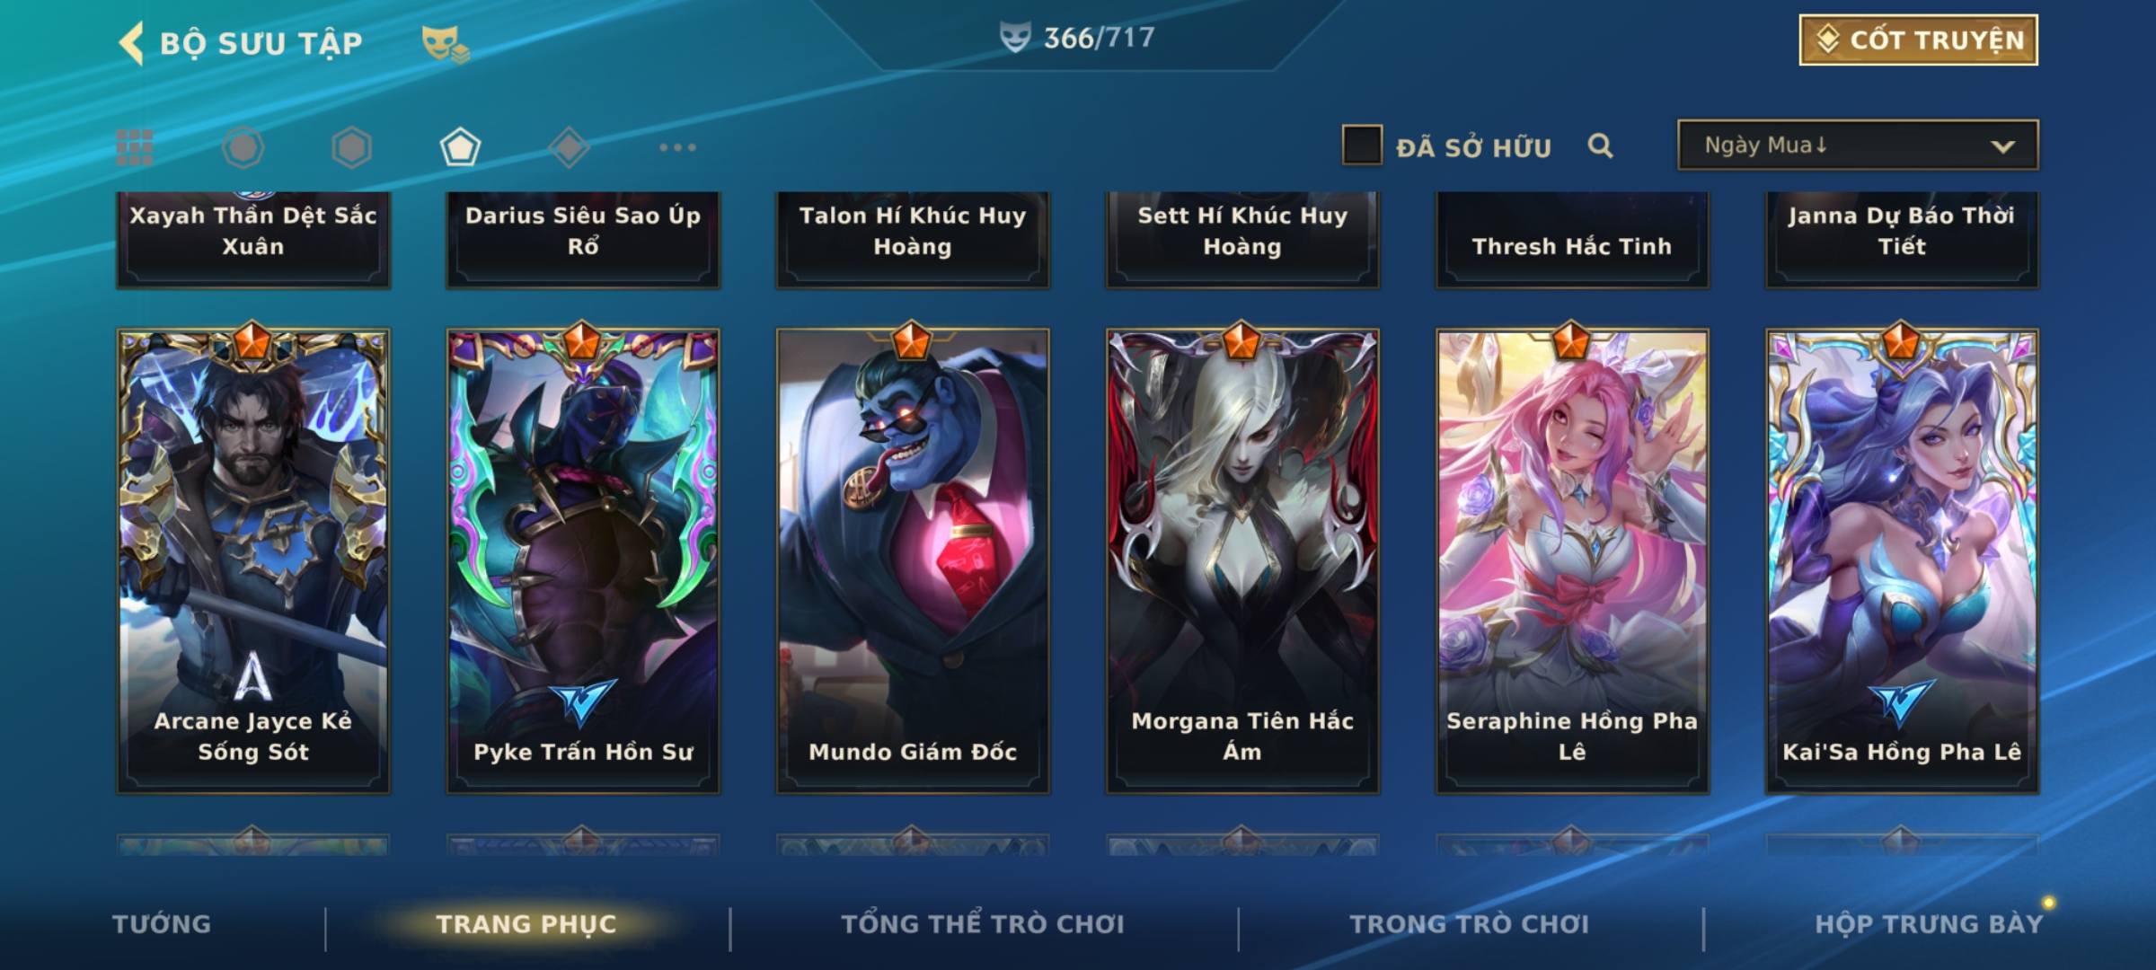Open the Mundo Giám Đốc skin card
This screenshot has width=2156, height=970.
[x=913, y=561]
